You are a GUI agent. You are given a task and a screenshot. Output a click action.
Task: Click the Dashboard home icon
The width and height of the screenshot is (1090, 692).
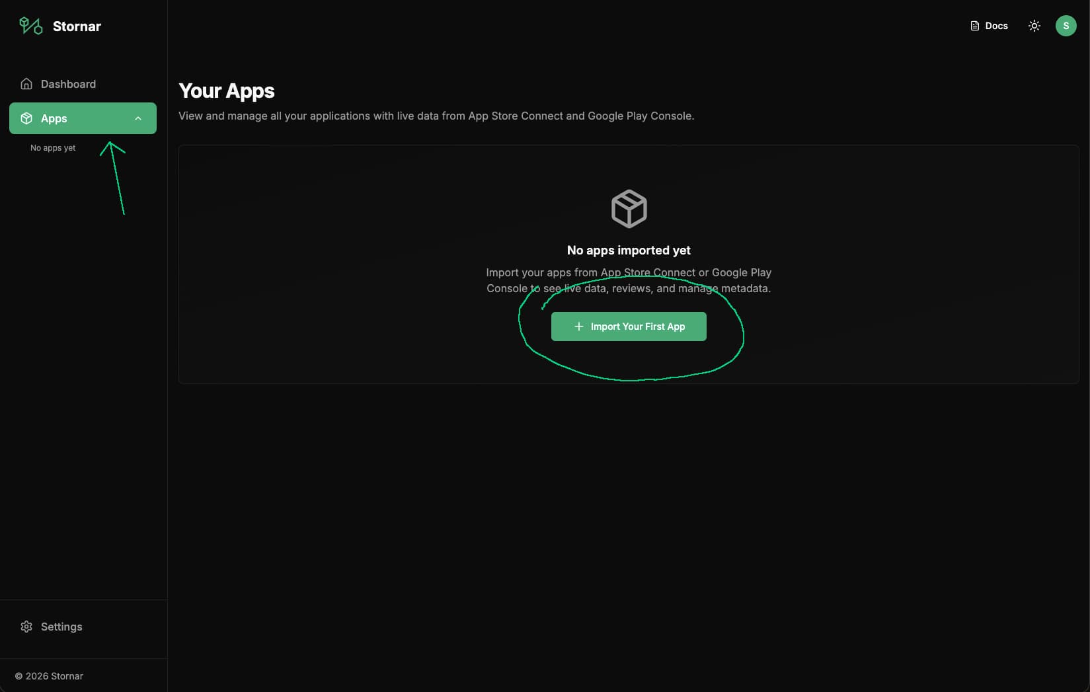(x=26, y=84)
